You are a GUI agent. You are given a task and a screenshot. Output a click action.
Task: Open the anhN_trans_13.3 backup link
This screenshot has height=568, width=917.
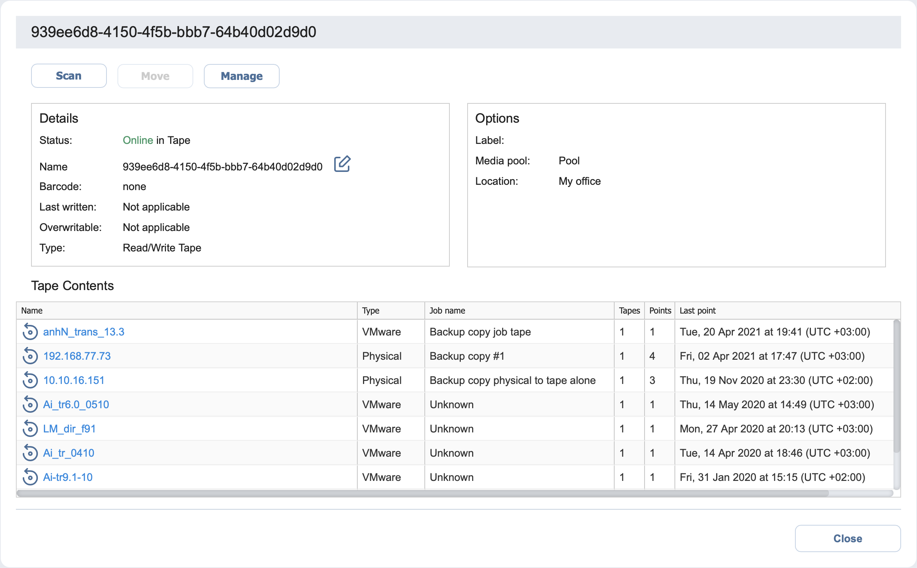tap(83, 332)
